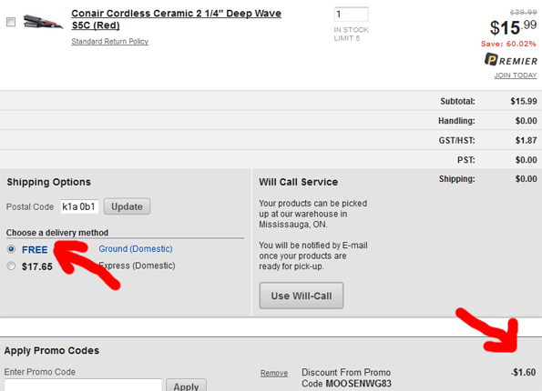The height and width of the screenshot is (391, 542).
Task: Click the Express (Domestic) delivery label
Action: 137,266
